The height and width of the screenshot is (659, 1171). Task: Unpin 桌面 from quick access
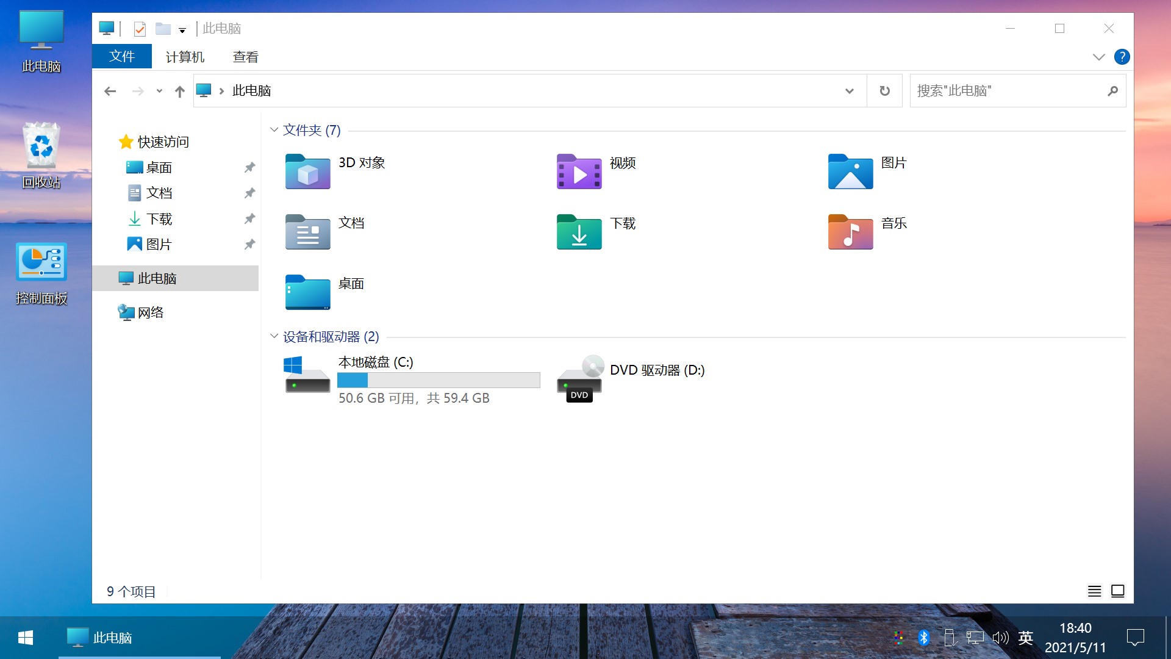coord(249,167)
